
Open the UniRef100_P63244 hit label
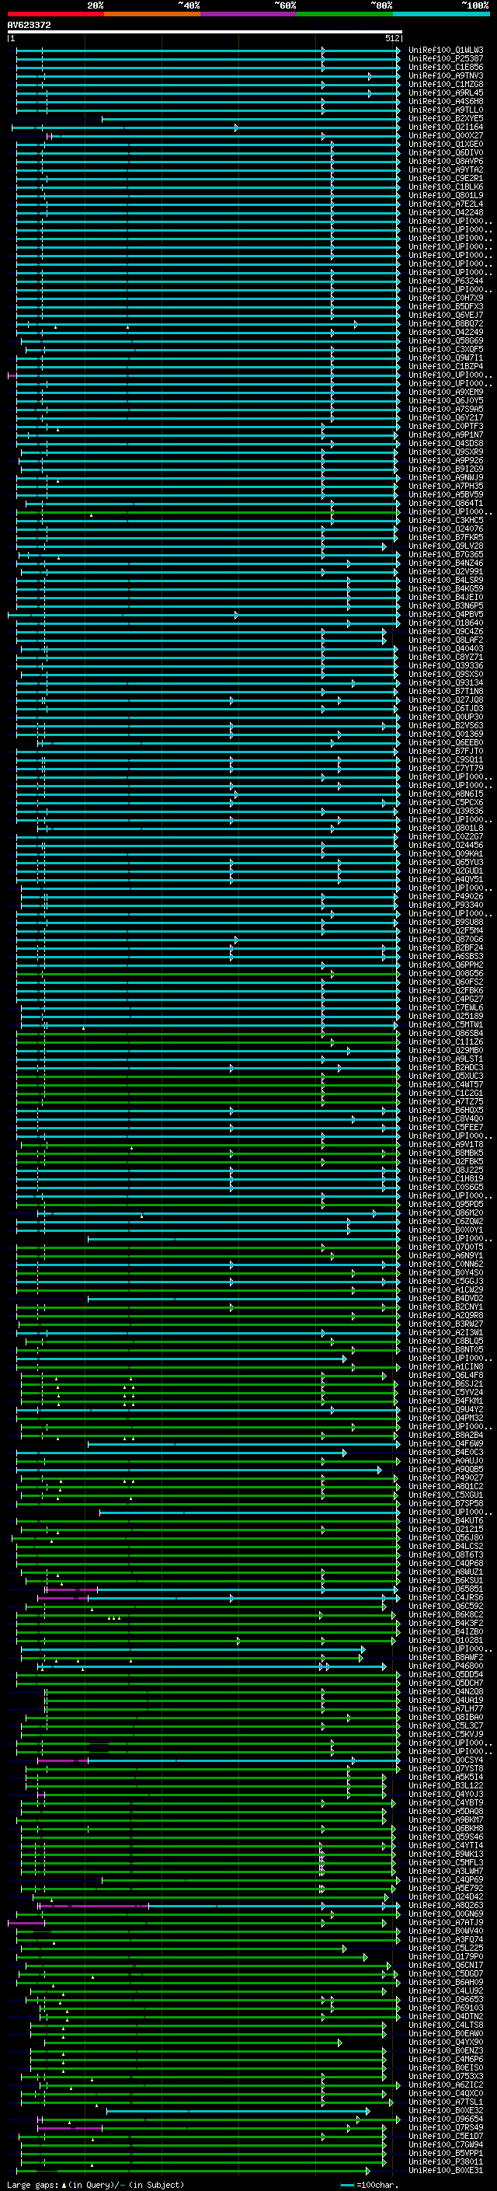pos(446,281)
